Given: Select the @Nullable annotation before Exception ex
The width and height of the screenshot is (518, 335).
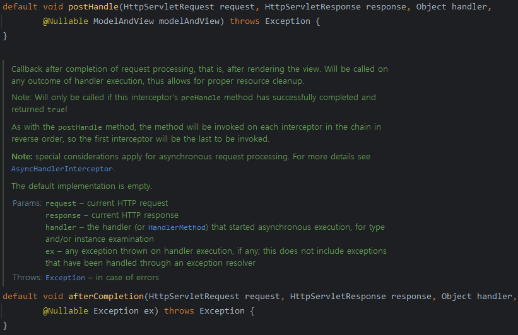Looking at the screenshot, I should click(66, 311).
